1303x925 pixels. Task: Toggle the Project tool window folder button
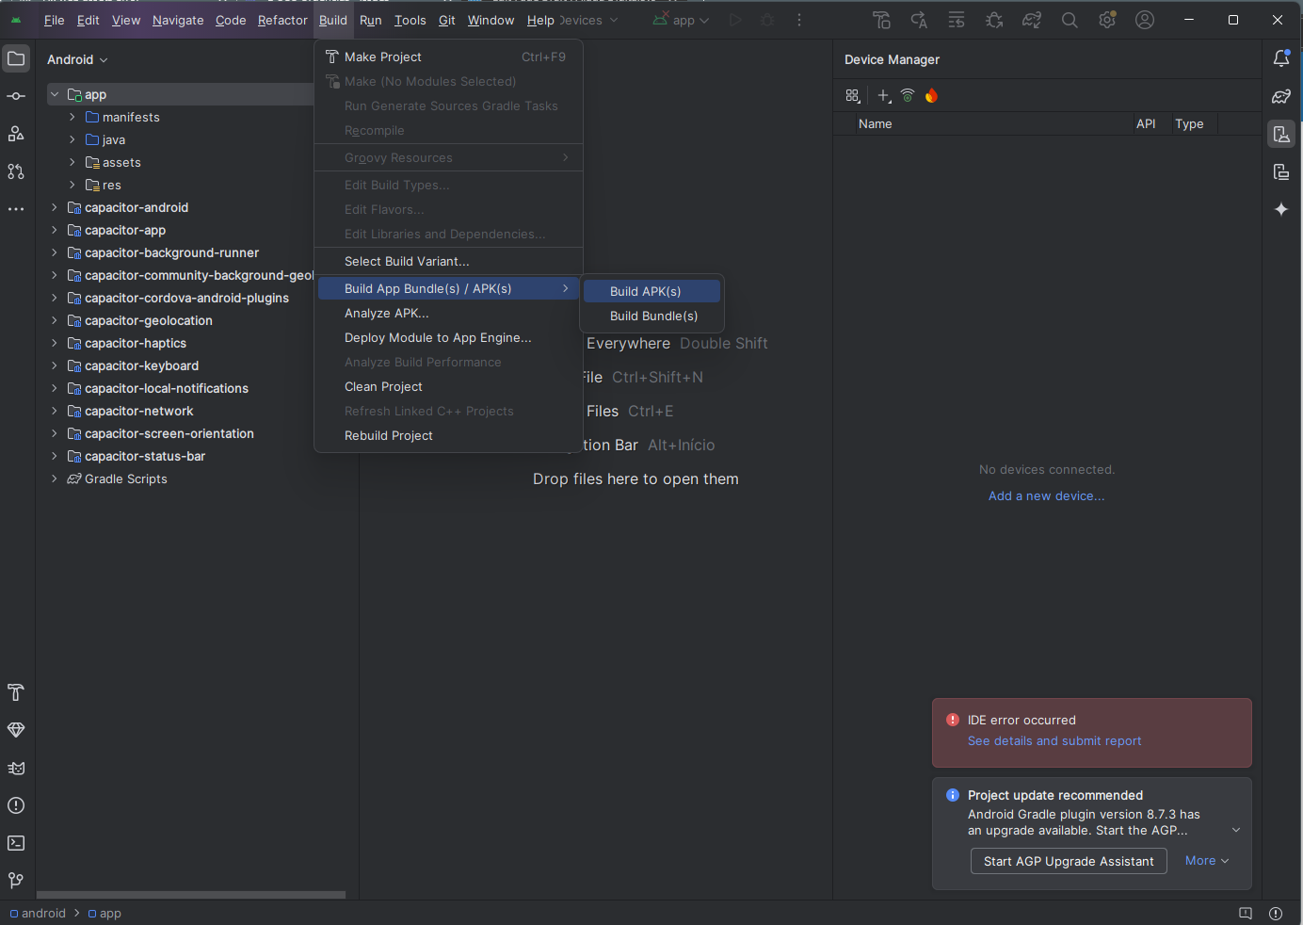coord(16,58)
